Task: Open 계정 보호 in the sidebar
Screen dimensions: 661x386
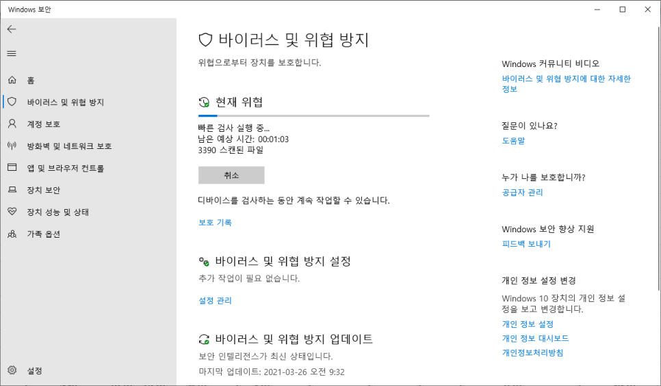Action: 43,124
